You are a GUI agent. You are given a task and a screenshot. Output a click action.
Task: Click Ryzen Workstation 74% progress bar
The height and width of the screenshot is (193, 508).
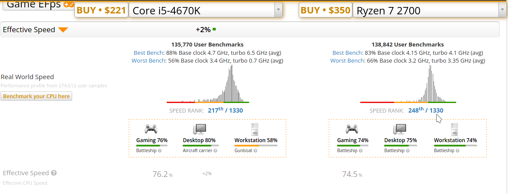(455, 146)
